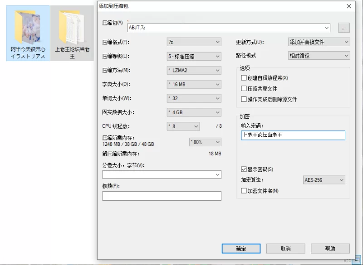
Task: Enable 创建自释放程序 option
Action: 244,77
